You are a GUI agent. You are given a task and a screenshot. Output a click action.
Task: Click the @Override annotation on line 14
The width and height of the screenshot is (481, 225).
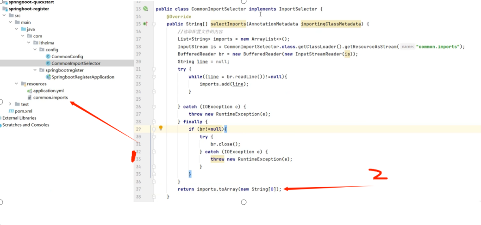point(179,17)
